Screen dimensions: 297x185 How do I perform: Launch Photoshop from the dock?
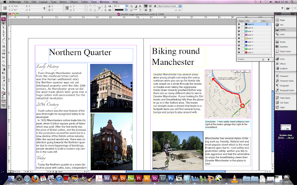(171, 179)
